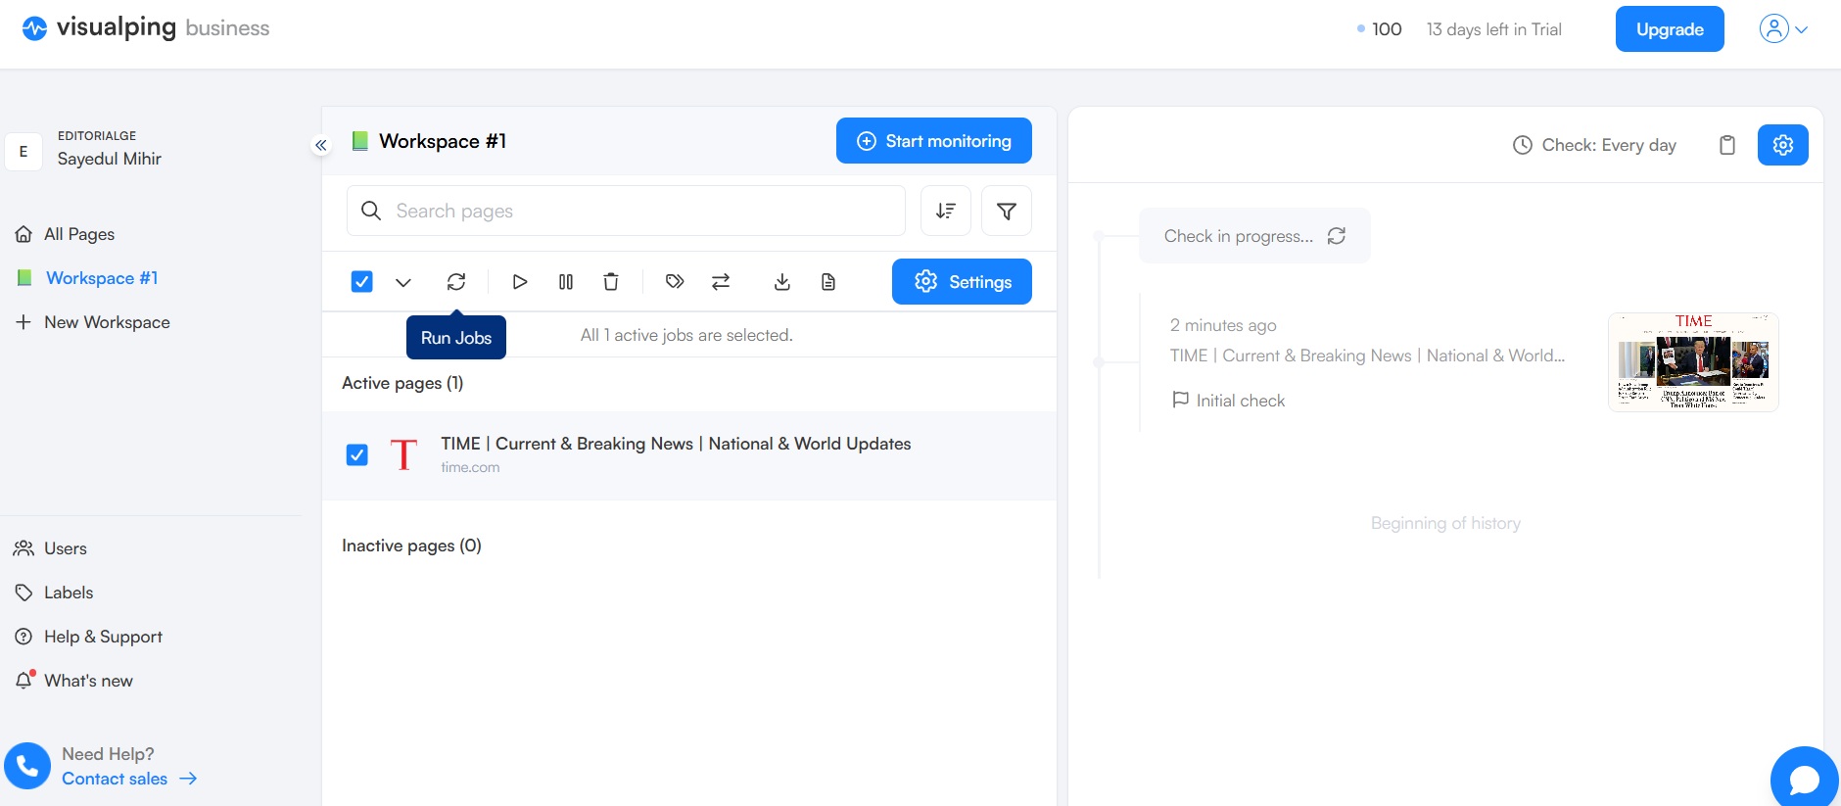This screenshot has width=1841, height=806.
Task: Click the move transfer arrows icon
Action: (721, 282)
